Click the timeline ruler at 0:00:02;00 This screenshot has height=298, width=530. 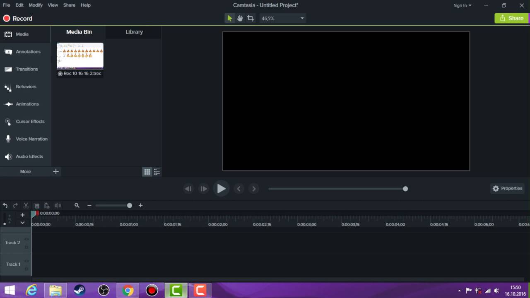point(218,224)
